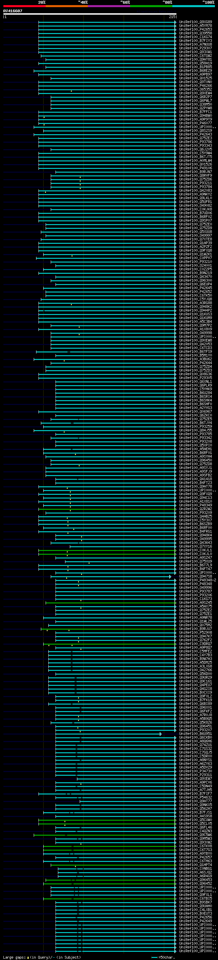218x960 pixels.
Task: Select the UniRef100_C5Y3X7 label
Action: 196,520
